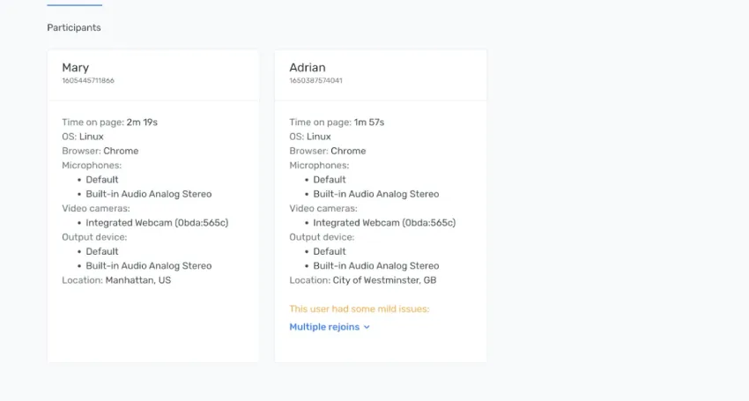This screenshot has height=401, width=749.
Task: Click the blue active tab underline at top
Action: tap(74, 5)
